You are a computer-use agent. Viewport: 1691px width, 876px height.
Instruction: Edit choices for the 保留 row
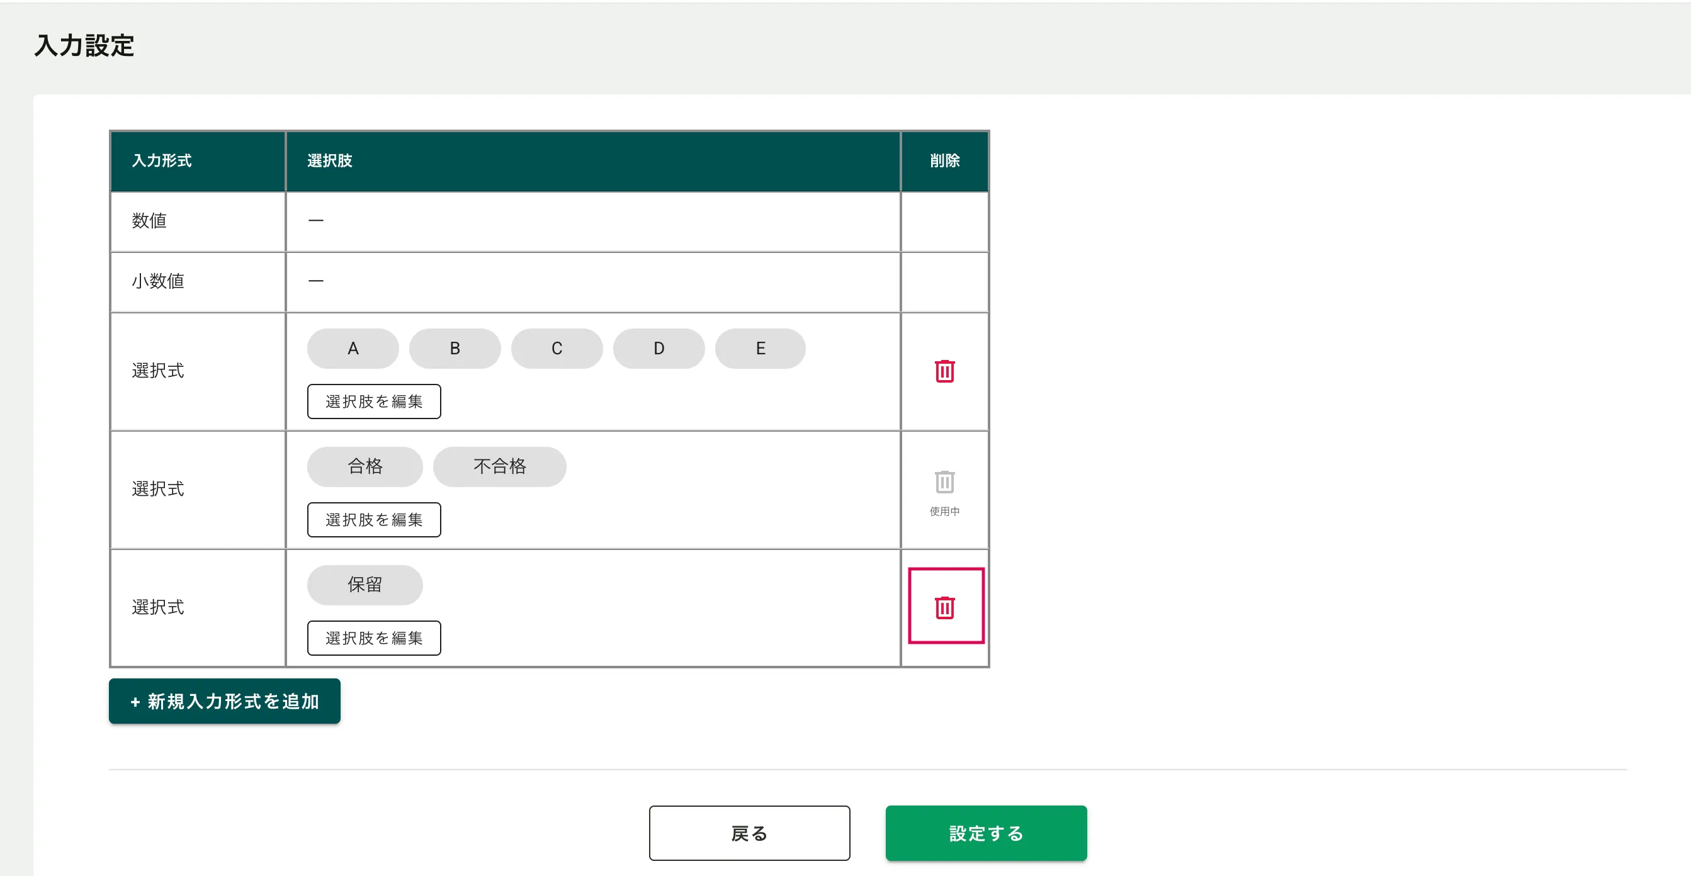[x=373, y=638]
